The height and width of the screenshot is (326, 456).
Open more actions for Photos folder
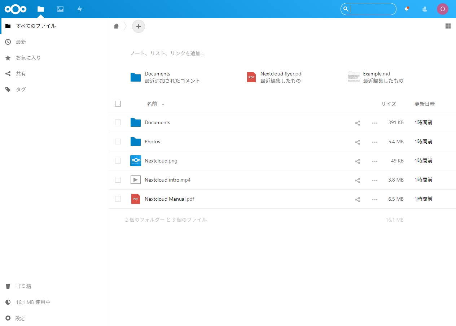click(x=375, y=142)
